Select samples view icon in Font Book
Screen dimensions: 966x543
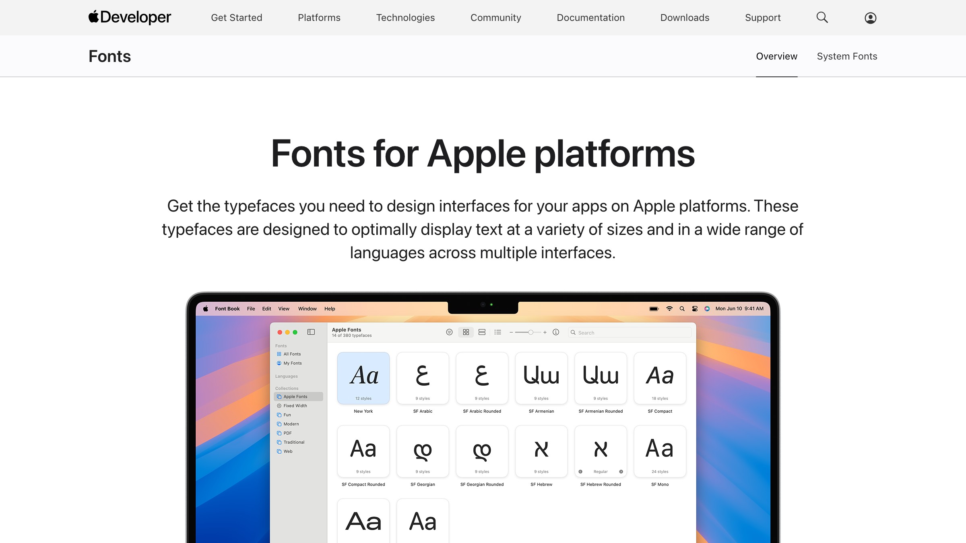click(x=482, y=332)
